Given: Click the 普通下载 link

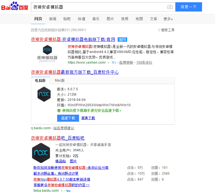Looking at the screenshot, I should tap(88, 118).
